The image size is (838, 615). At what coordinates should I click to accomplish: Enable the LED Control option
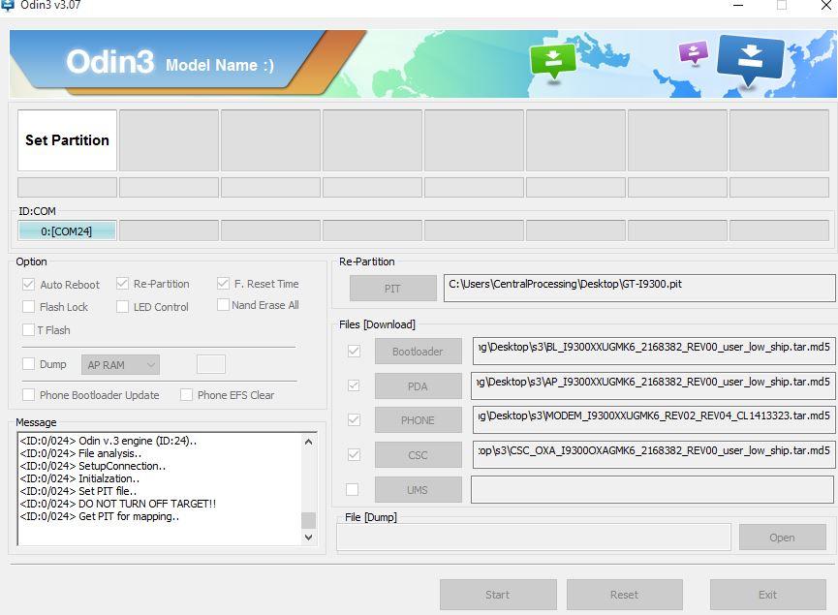tap(122, 307)
